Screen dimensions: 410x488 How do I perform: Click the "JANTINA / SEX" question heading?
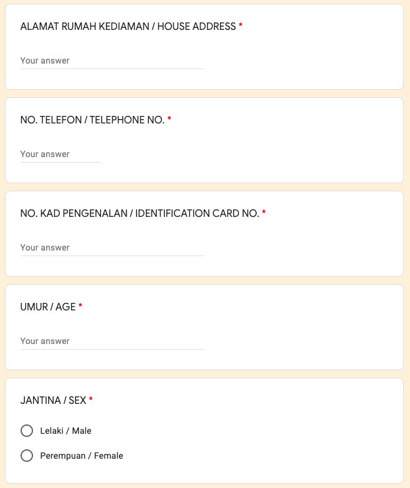[x=53, y=400]
